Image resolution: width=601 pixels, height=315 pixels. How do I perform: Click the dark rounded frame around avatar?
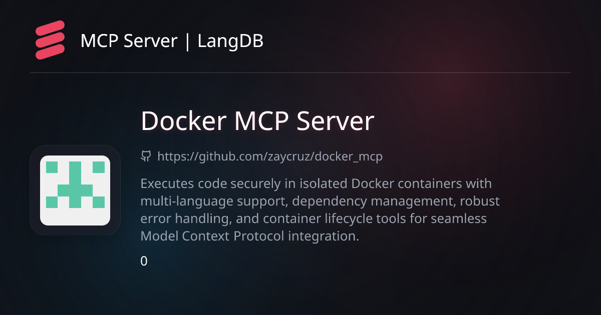[75, 190]
